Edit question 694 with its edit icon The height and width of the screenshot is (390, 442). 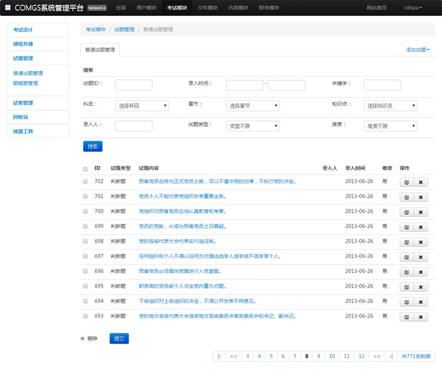(x=407, y=302)
